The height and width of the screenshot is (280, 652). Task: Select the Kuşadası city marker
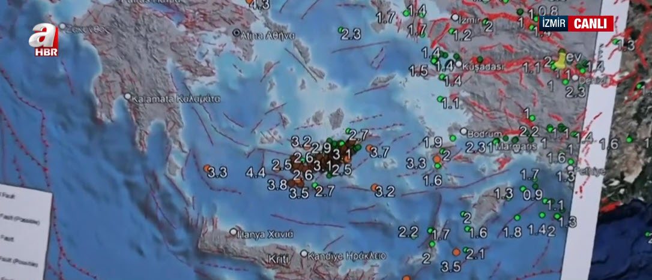458,64
